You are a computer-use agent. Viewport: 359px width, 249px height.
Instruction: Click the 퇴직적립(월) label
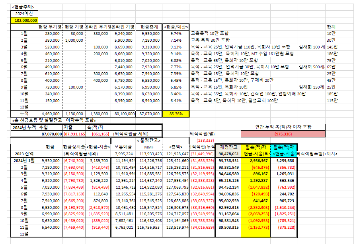[202, 134]
